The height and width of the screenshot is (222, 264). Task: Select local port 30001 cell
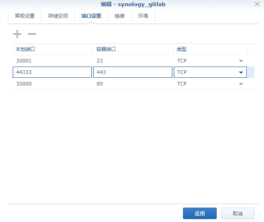pyautogui.click(x=52, y=60)
